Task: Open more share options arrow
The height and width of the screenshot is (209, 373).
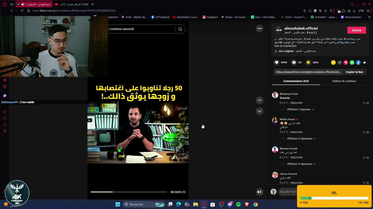Action: (364, 62)
